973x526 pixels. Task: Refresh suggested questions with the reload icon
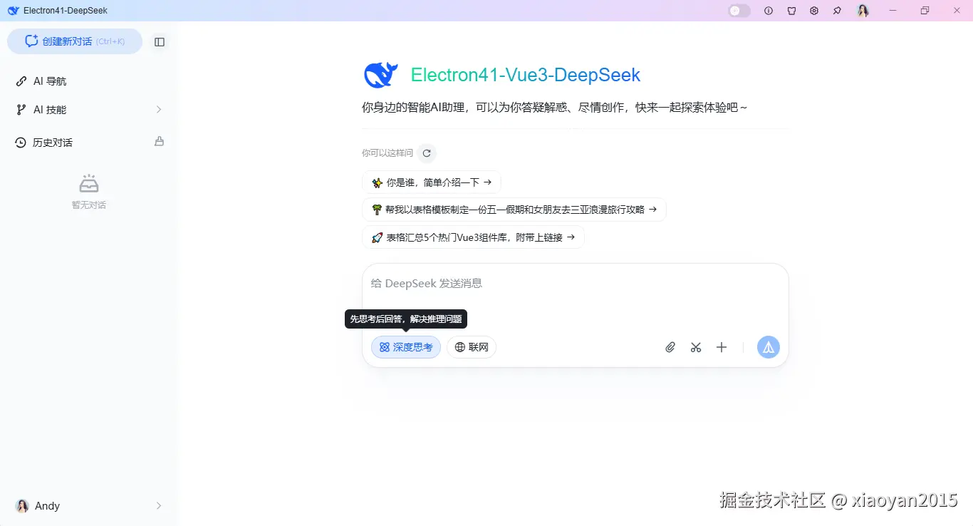pyautogui.click(x=426, y=153)
